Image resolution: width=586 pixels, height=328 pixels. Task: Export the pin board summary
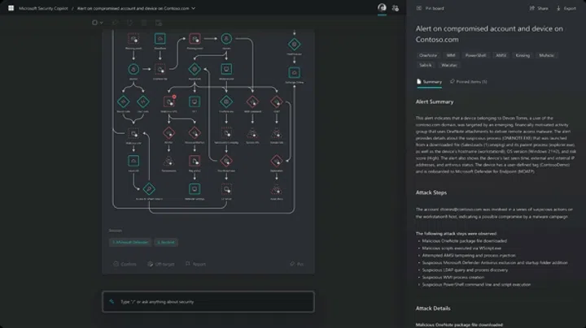pyautogui.click(x=566, y=8)
